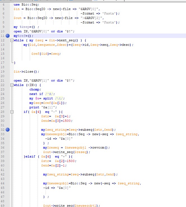Click the '$end=$a[3]+1500;' line
The width and height of the screenshot is (186, 207).
[x=57, y=121]
